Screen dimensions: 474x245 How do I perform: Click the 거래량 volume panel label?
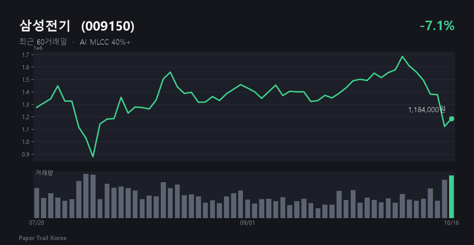tap(44, 173)
